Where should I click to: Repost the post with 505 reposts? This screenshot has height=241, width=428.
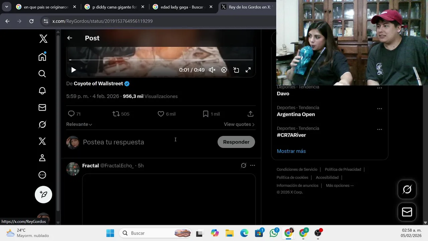(121, 114)
